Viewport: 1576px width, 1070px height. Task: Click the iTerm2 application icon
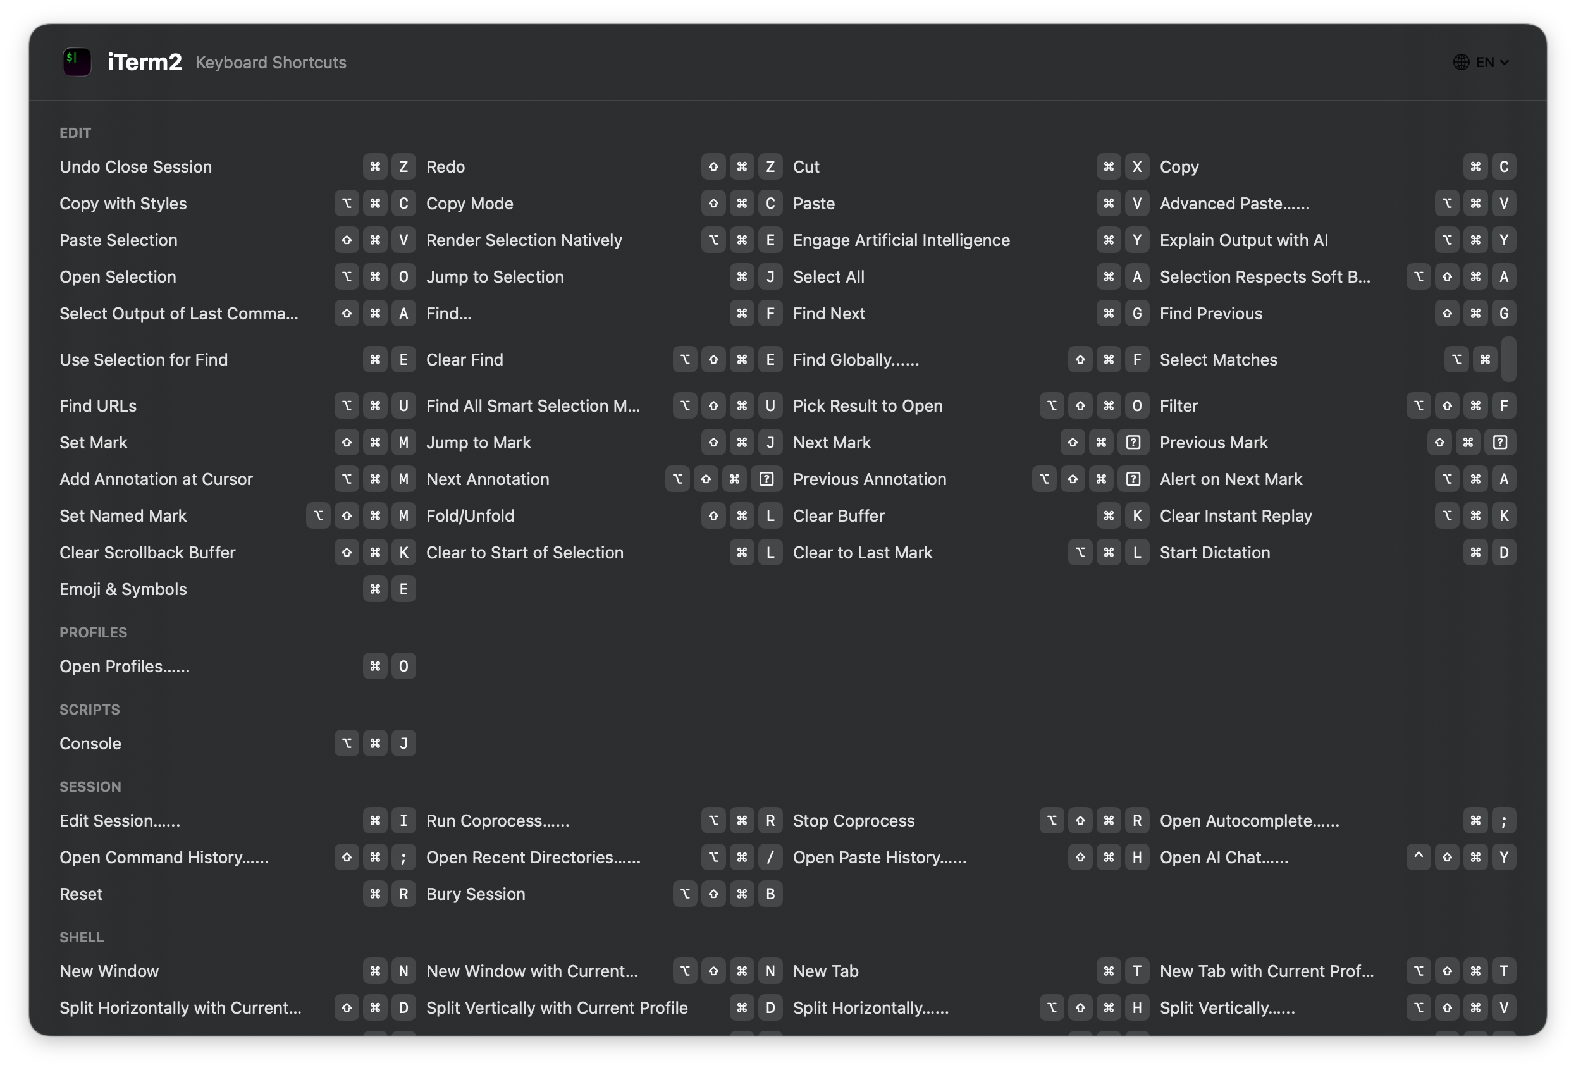(76, 62)
